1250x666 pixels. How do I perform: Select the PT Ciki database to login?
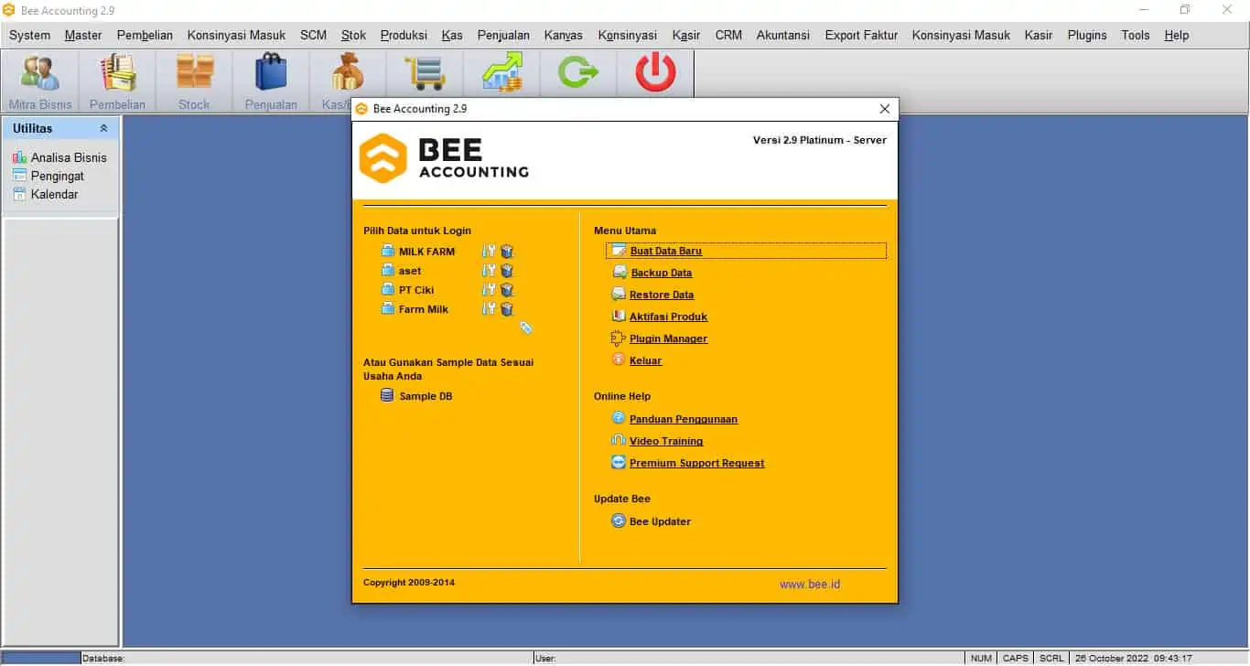[x=416, y=290]
